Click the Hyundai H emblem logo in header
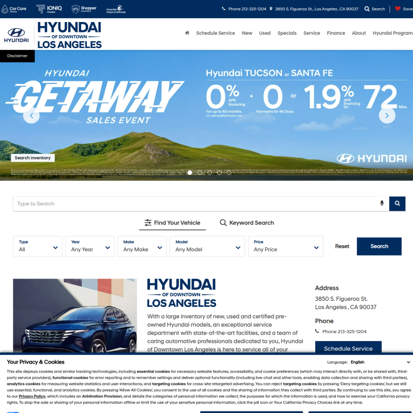The image size is (413, 413). [x=17, y=35]
